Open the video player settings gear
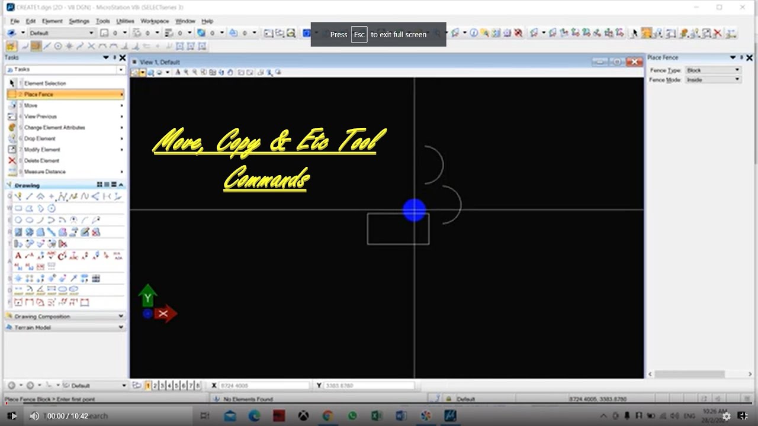758x426 pixels. 727,416
